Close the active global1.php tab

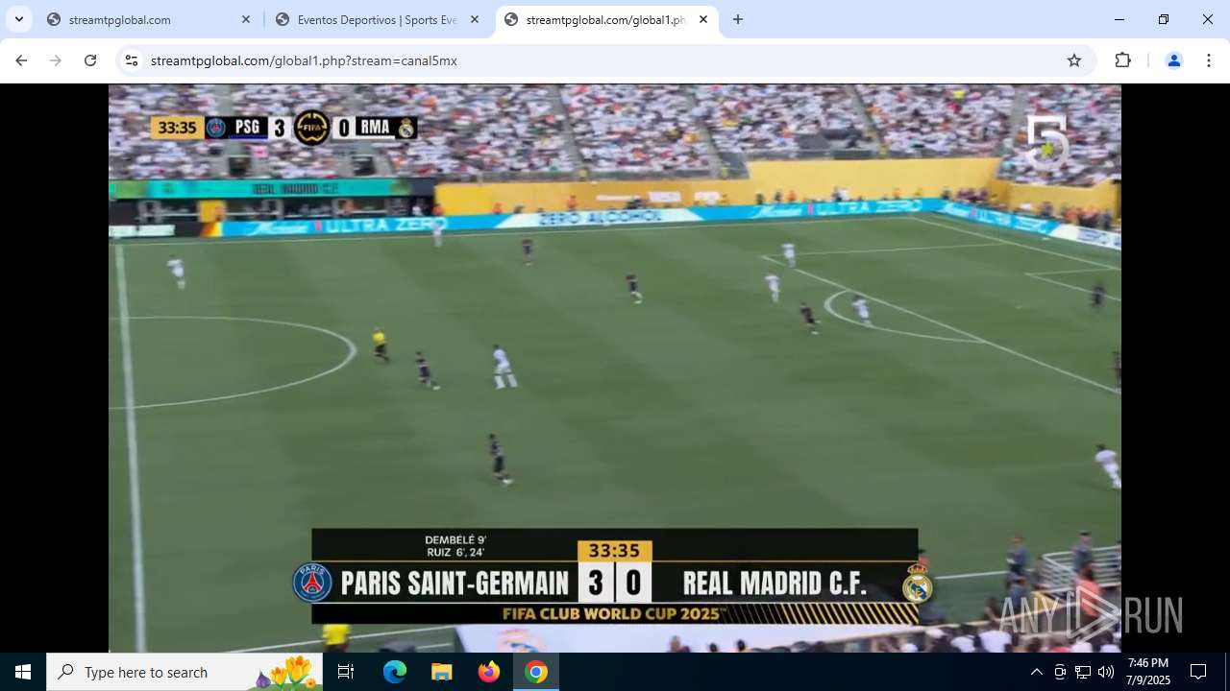point(702,19)
